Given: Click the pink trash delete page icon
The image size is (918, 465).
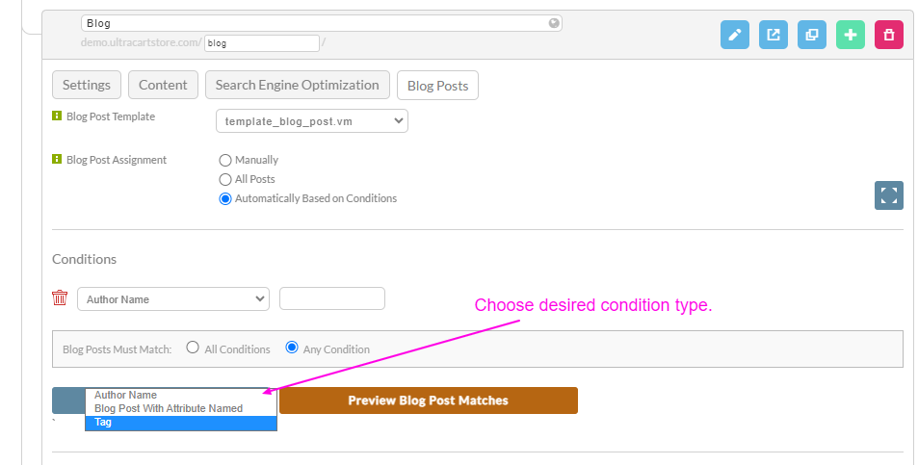Looking at the screenshot, I should (x=889, y=35).
